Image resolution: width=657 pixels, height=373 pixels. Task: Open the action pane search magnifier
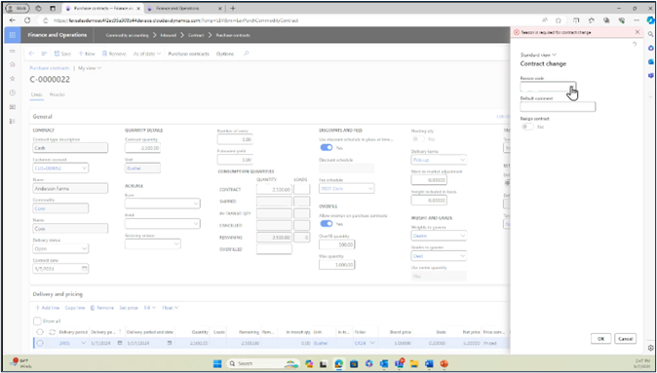pos(247,54)
